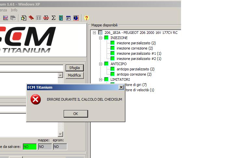The image size is (234, 158).
Task: Click green square beside anticipo correzione (2)
Action: pyautogui.click(x=112, y=74)
